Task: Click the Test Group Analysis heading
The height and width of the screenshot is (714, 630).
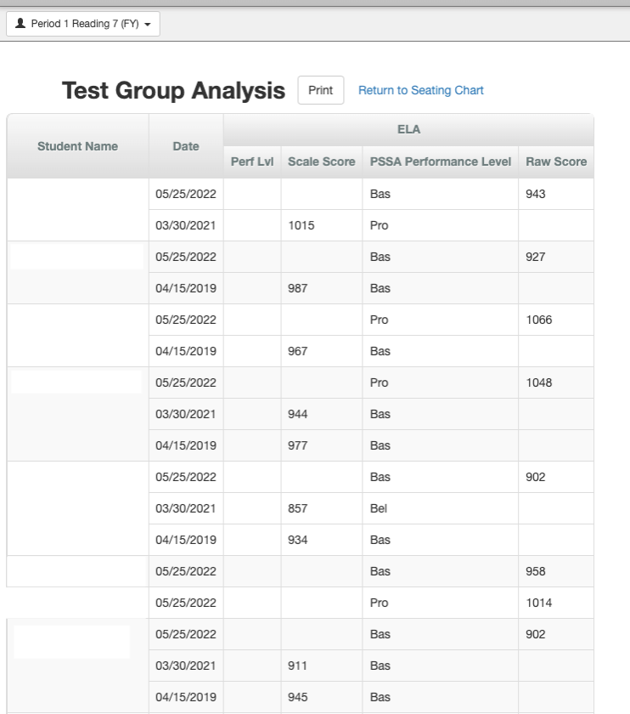Action: pyautogui.click(x=174, y=90)
